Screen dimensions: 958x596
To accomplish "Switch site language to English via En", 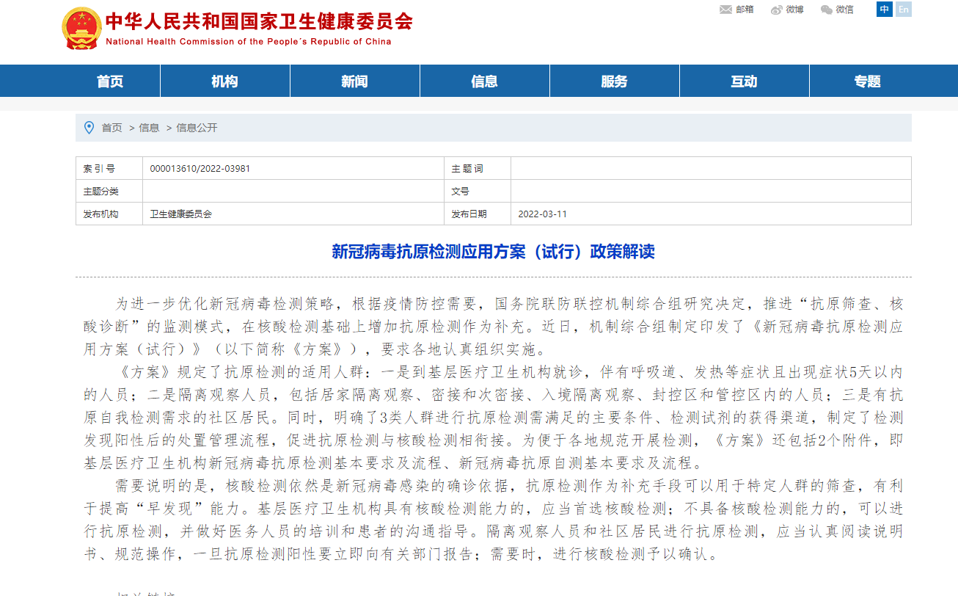I will pyautogui.click(x=904, y=10).
